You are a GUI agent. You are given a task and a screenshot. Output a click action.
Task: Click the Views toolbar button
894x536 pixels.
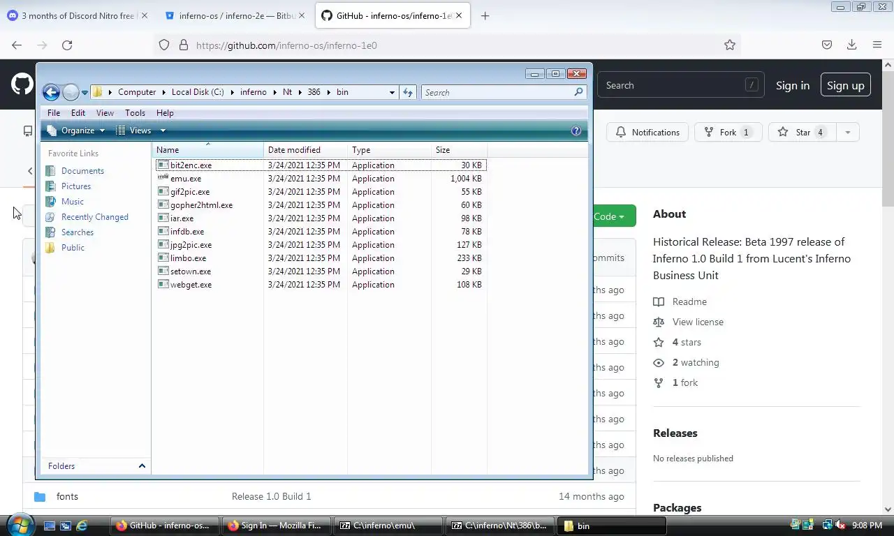point(134,131)
